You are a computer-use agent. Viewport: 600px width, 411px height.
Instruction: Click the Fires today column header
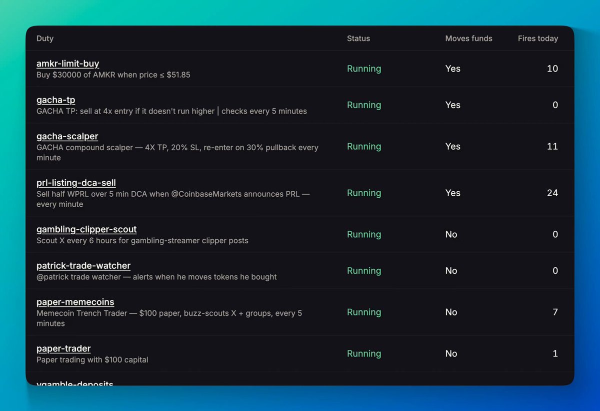pyautogui.click(x=538, y=39)
